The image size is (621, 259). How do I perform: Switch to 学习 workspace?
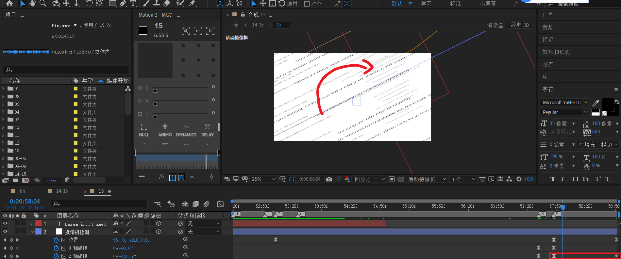(427, 4)
